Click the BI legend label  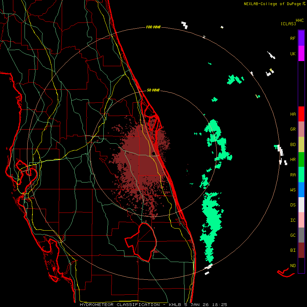[x=293, y=250]
